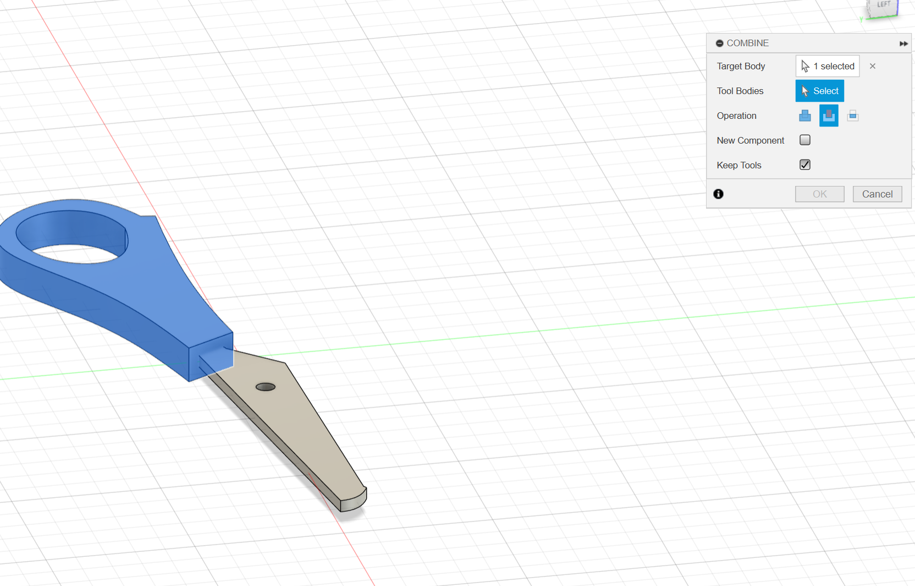The width and height of the screenshot is (915, 586).
Task: Open the info icon in Combine dialog
Action: click(718, 194)
